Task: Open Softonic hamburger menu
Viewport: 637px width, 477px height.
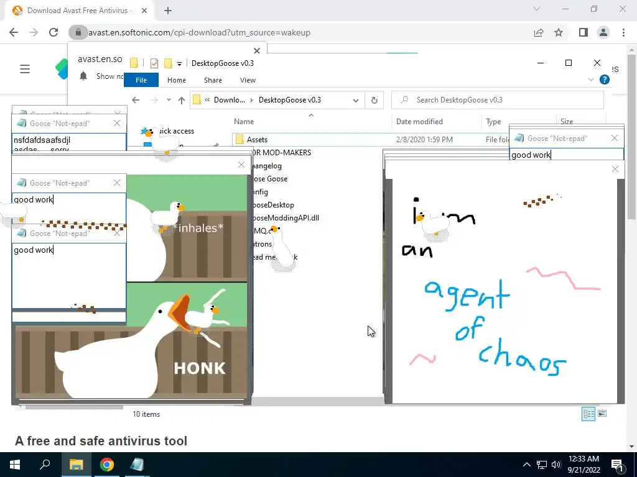Action: (x=25, y=69)
